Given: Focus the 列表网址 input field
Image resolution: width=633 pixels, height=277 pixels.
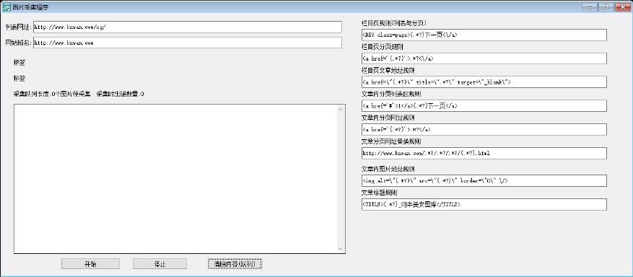Looking at the screenshot, I should tap(188, 27).
